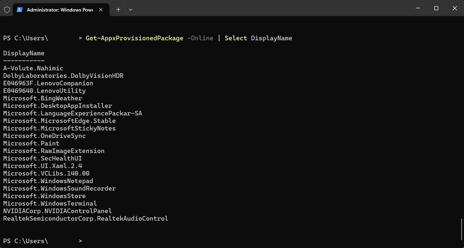Click the DisplayName argument in the command
Screen dimensions: 464x248
[271, 38]
